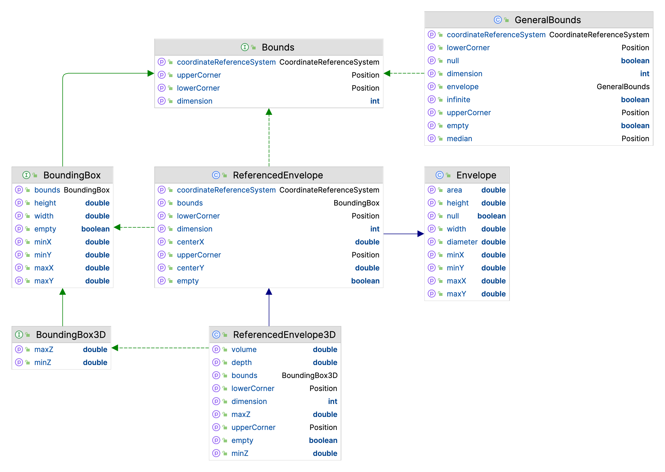This screenshot has width=665, height=472.
Task: Click dimension property in ReferencedEnvelope3D
Action: coord(249,401)
